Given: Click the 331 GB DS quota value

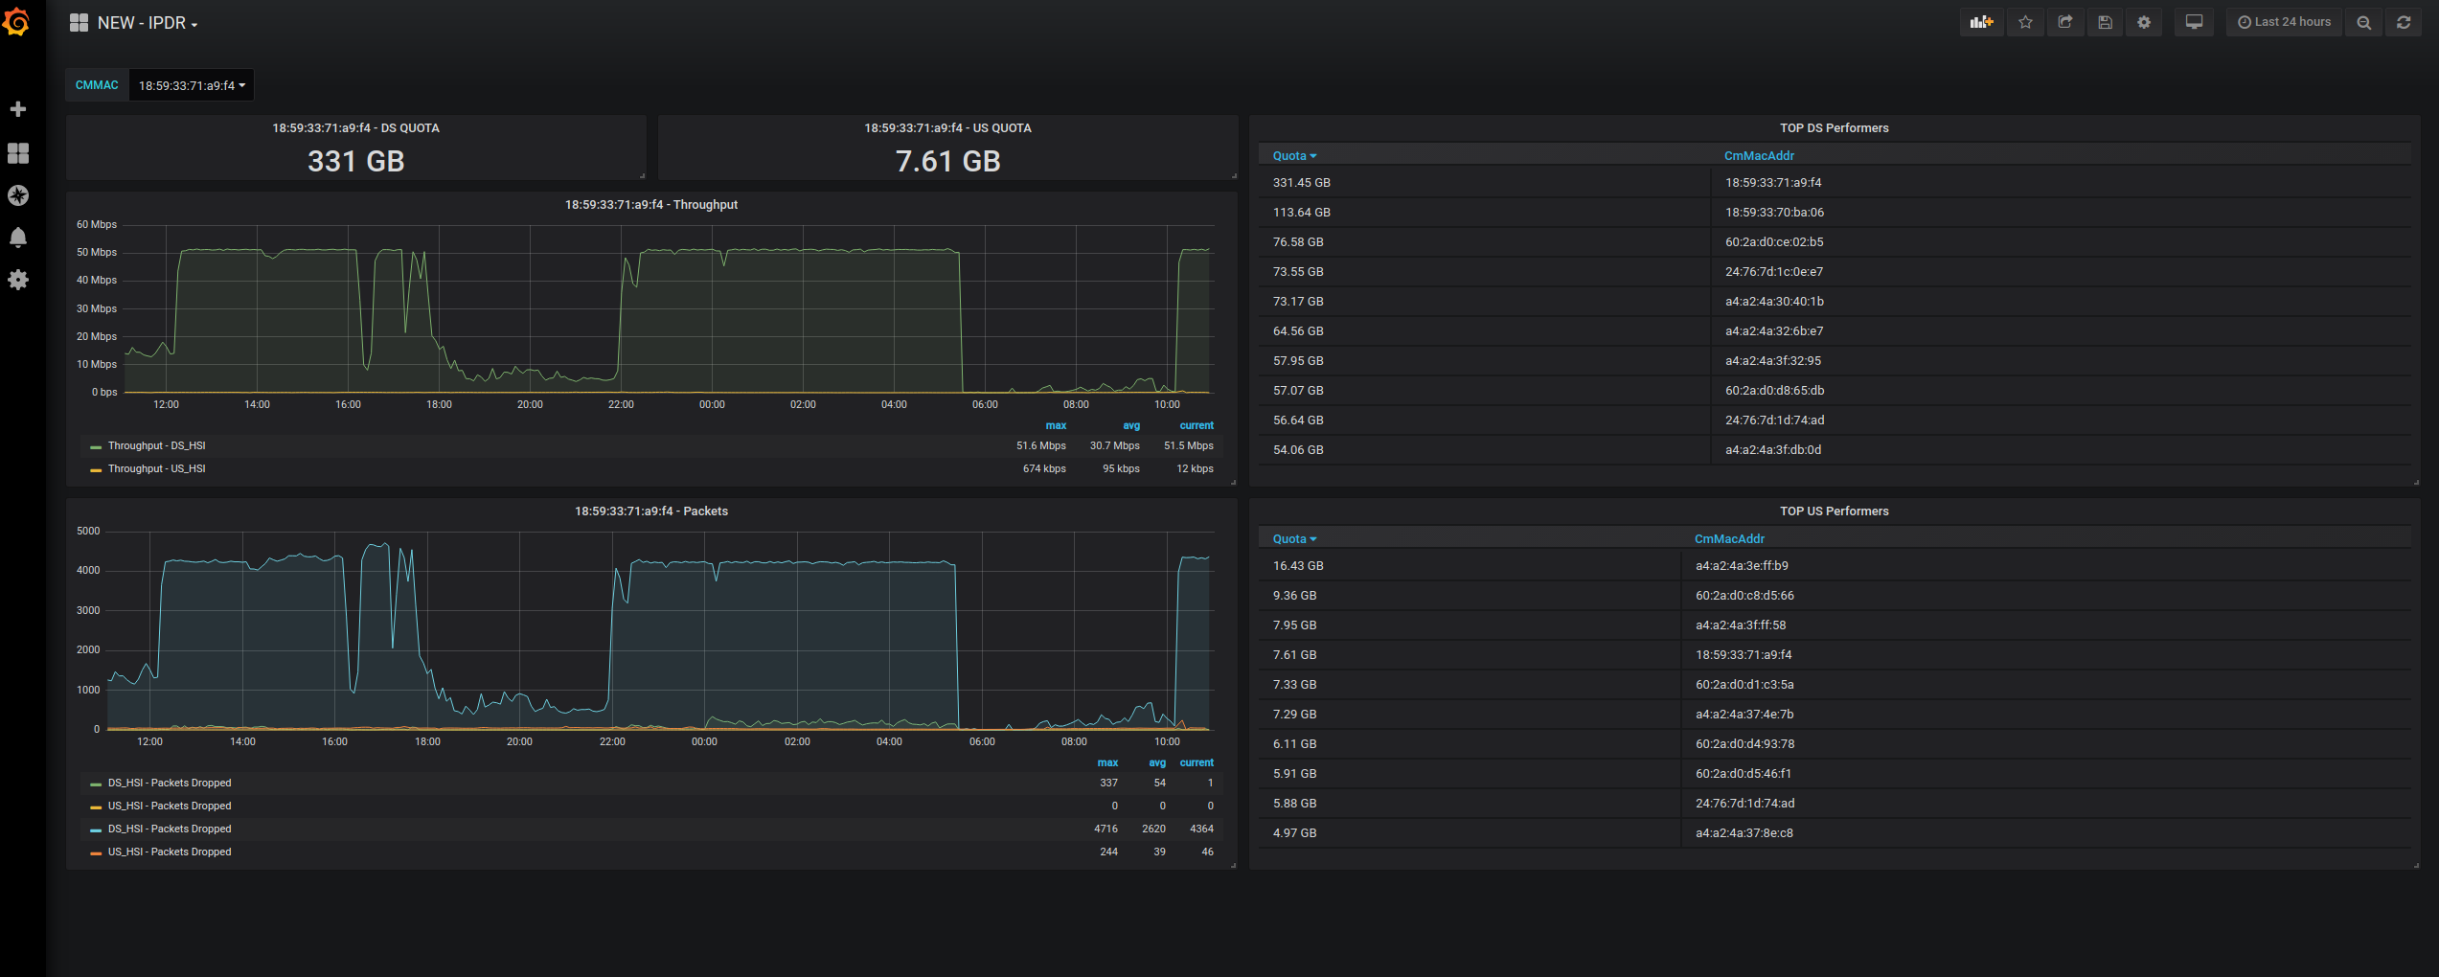Looking at the screenshot, I should pyautogui.click(x=355, y=161).
